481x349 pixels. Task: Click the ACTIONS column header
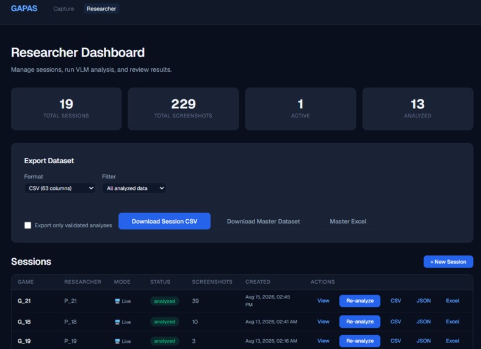pyautogui.click(x=322, y=281)
